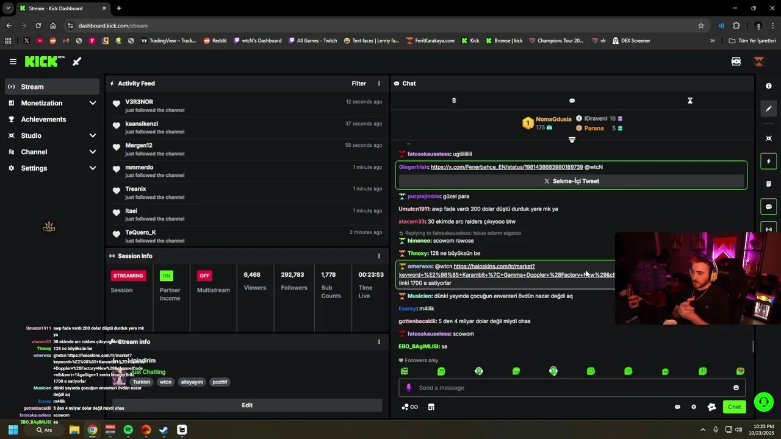Click the STREAMING session badge
781x439 pixels.
coord(128,276)
